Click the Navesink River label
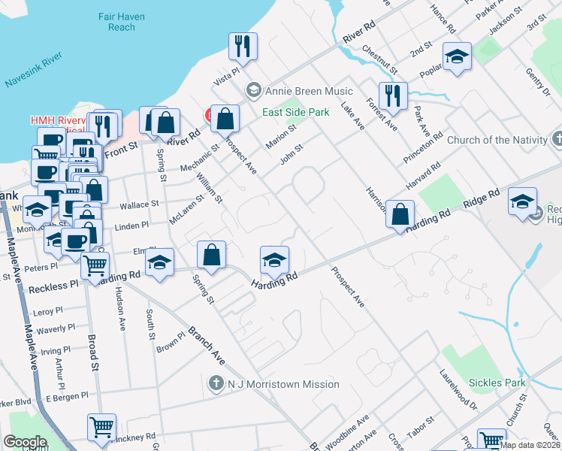 (34, 69)
